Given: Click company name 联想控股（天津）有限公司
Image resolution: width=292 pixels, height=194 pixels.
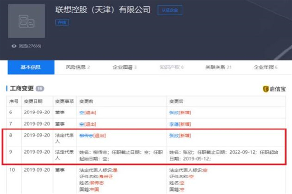Looking at the screenshot, I should 103,10.
